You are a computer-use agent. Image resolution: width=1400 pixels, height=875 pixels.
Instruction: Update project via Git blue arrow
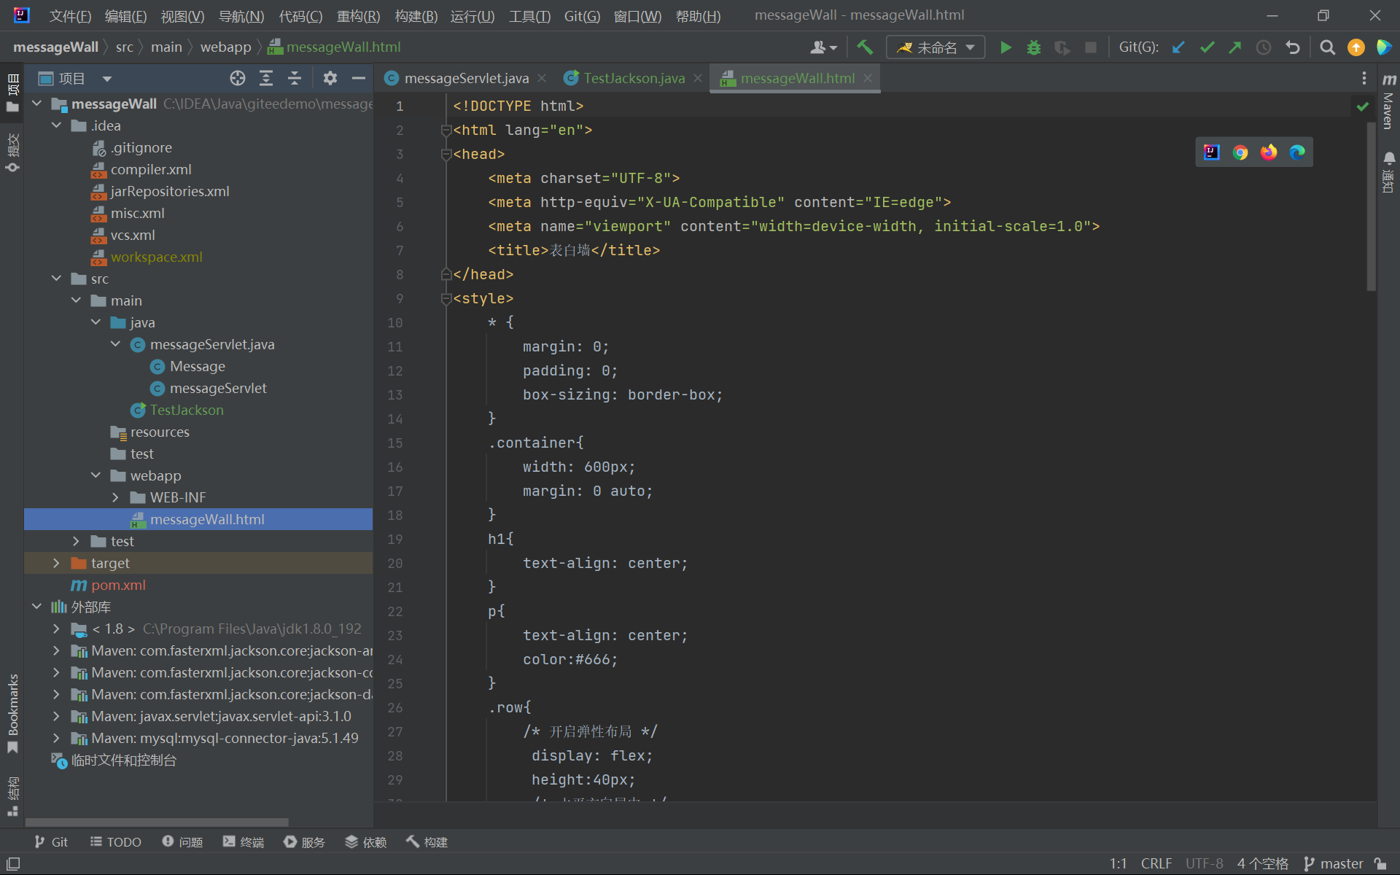click(1178, 47)
